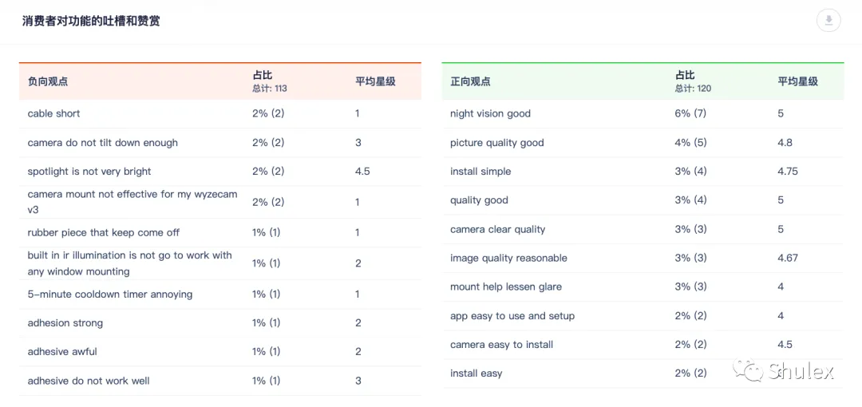This screenshot has height=407, width=862.
Task: Select 'camera clear quality'
Action: coord(497,229)
